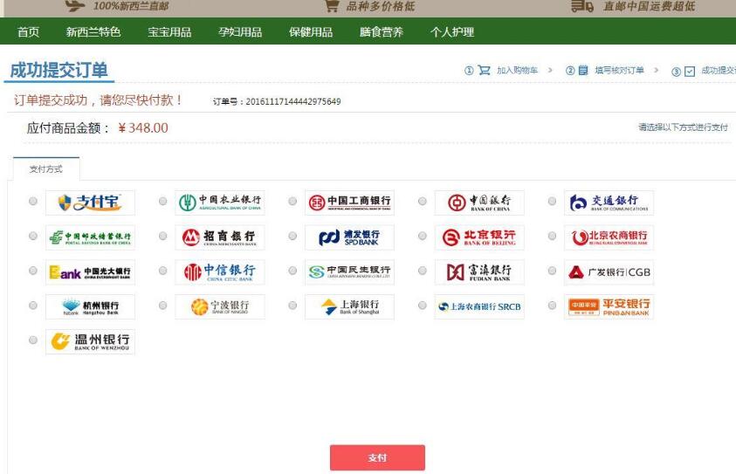Click the shopping cart icon in step one
The image size is (736, 474).
coord(484,71)
